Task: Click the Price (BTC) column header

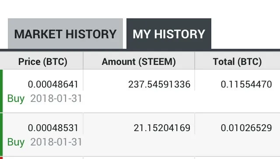Action: [x=43, y=62]
